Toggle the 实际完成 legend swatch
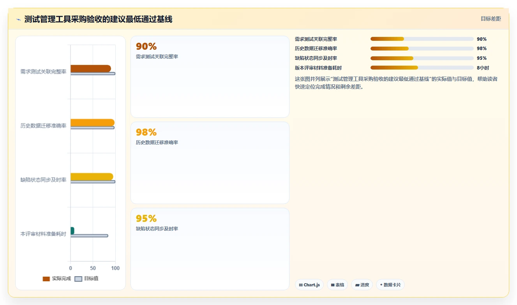Viewport: 517px width, 305px height. 46,279
